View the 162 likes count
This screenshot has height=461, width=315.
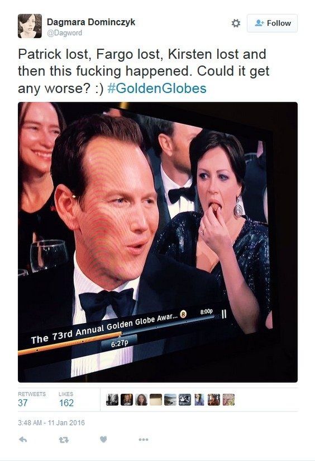coord(66,403)
